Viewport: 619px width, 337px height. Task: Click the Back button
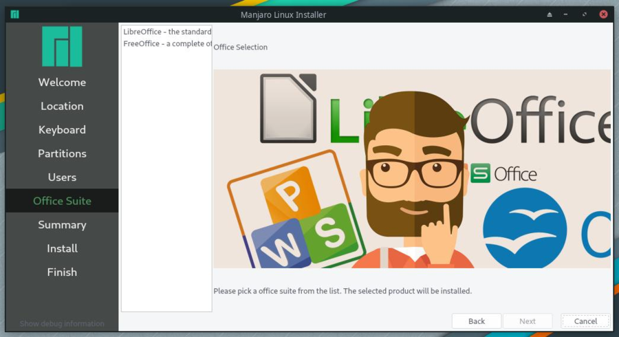tap(477, 320)
